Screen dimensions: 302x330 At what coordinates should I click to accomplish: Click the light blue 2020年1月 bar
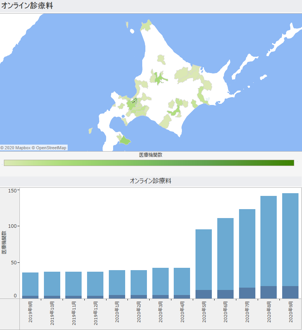coord(117,282)
